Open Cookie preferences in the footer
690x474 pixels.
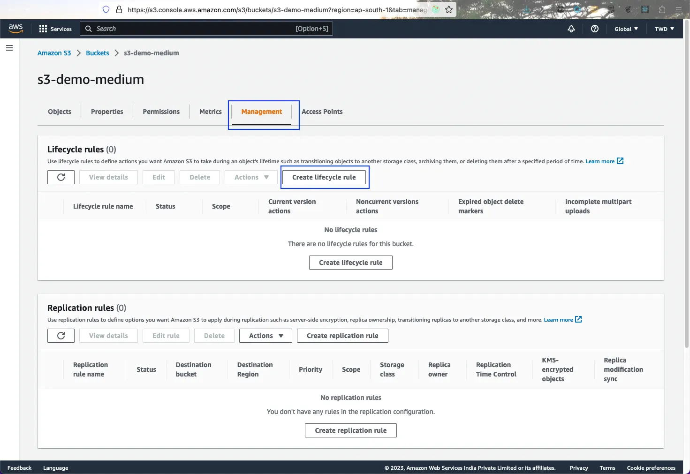[651, 468]
